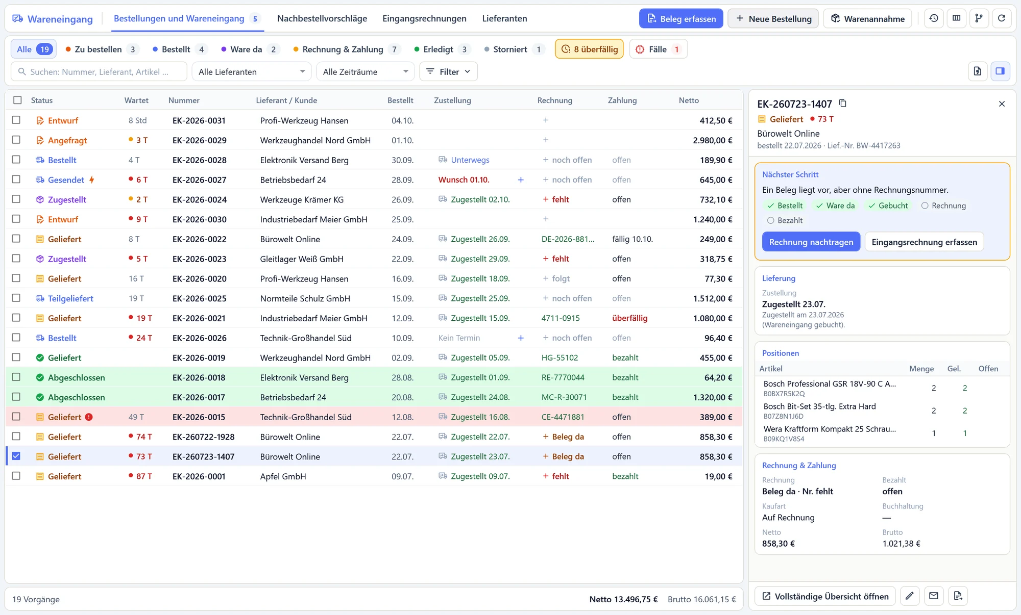Image resolution: width=1021 pixels, height=615 pixels.
Task: Close the EK-260723-1407 detail panel
Action: click(1002, 104)
